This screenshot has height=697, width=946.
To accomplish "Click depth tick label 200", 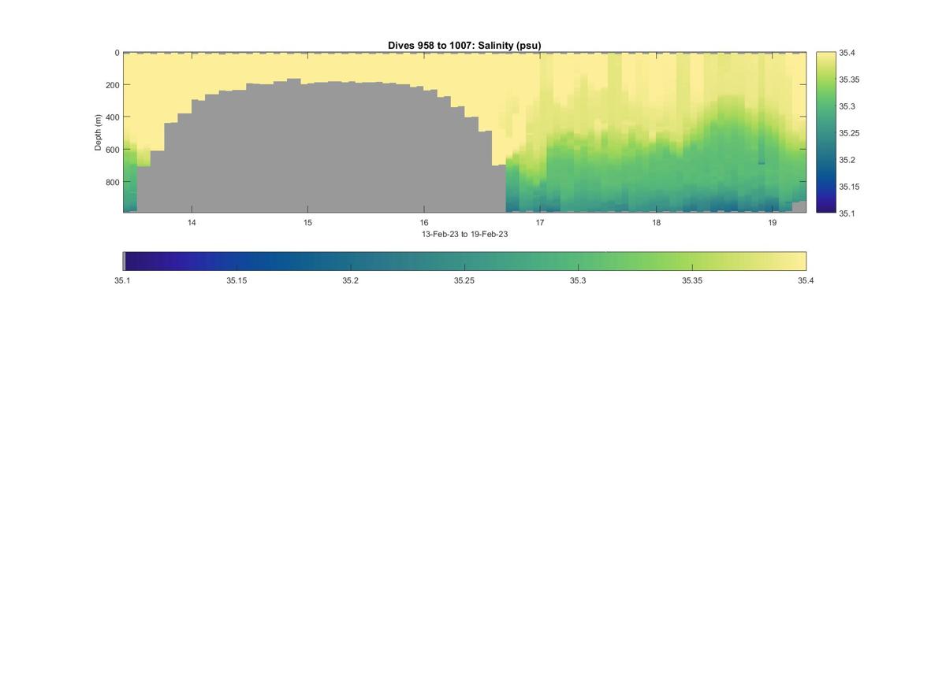I will click(112, 85).
